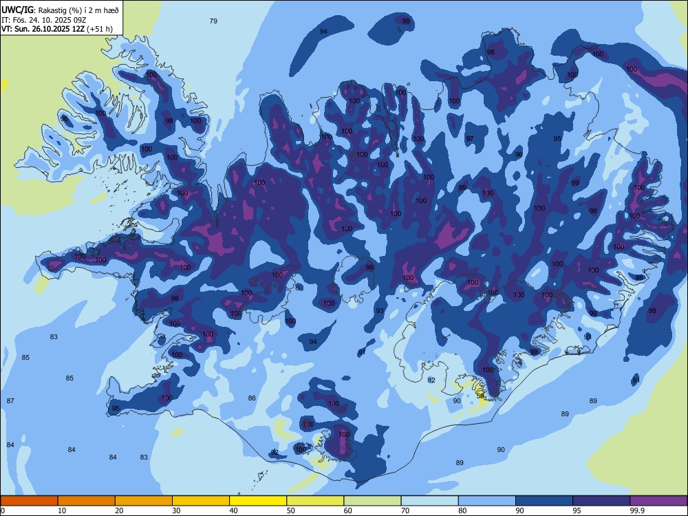688x516 pixels.
Task: Click the pale blue 70–80 legend swatch
Action: tap(429, 501)
